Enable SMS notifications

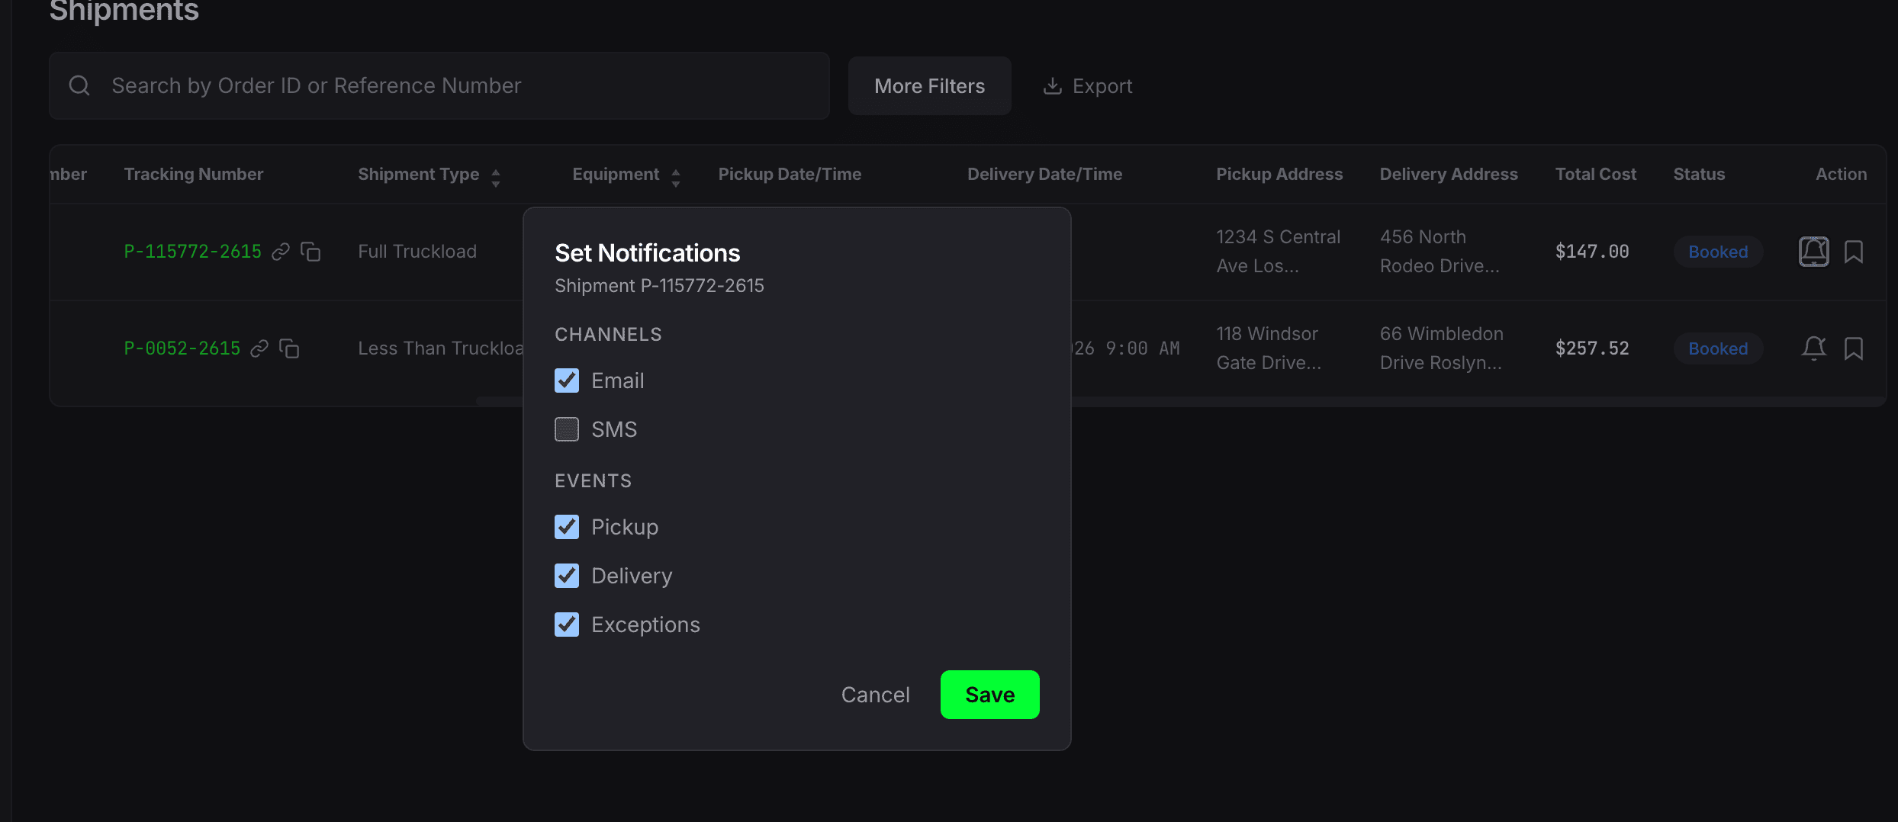[x=567, y=429]
